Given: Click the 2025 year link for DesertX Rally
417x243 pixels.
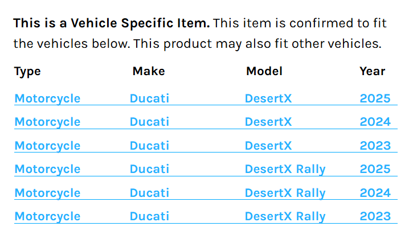Looking at the screenshot, I should tap(375, 169).
